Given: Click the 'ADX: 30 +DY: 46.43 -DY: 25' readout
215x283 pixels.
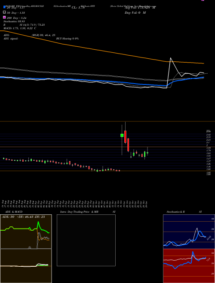Looking at the screenshot, I should (x=23, y=217).
